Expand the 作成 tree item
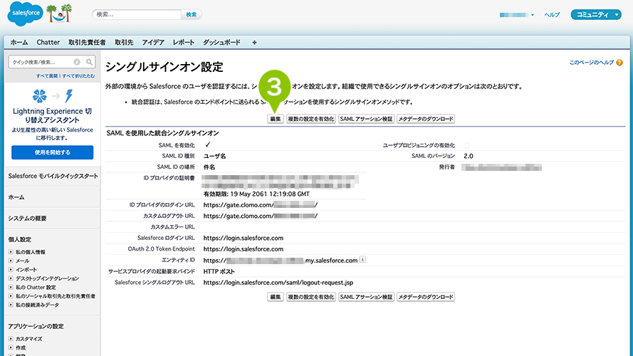Screen dimensions: 633x356 click(x=11, y=348)
